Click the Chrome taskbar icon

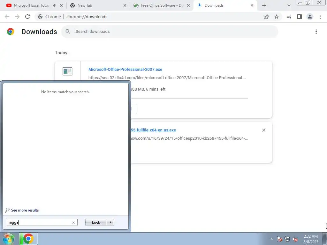pos(28,239)
